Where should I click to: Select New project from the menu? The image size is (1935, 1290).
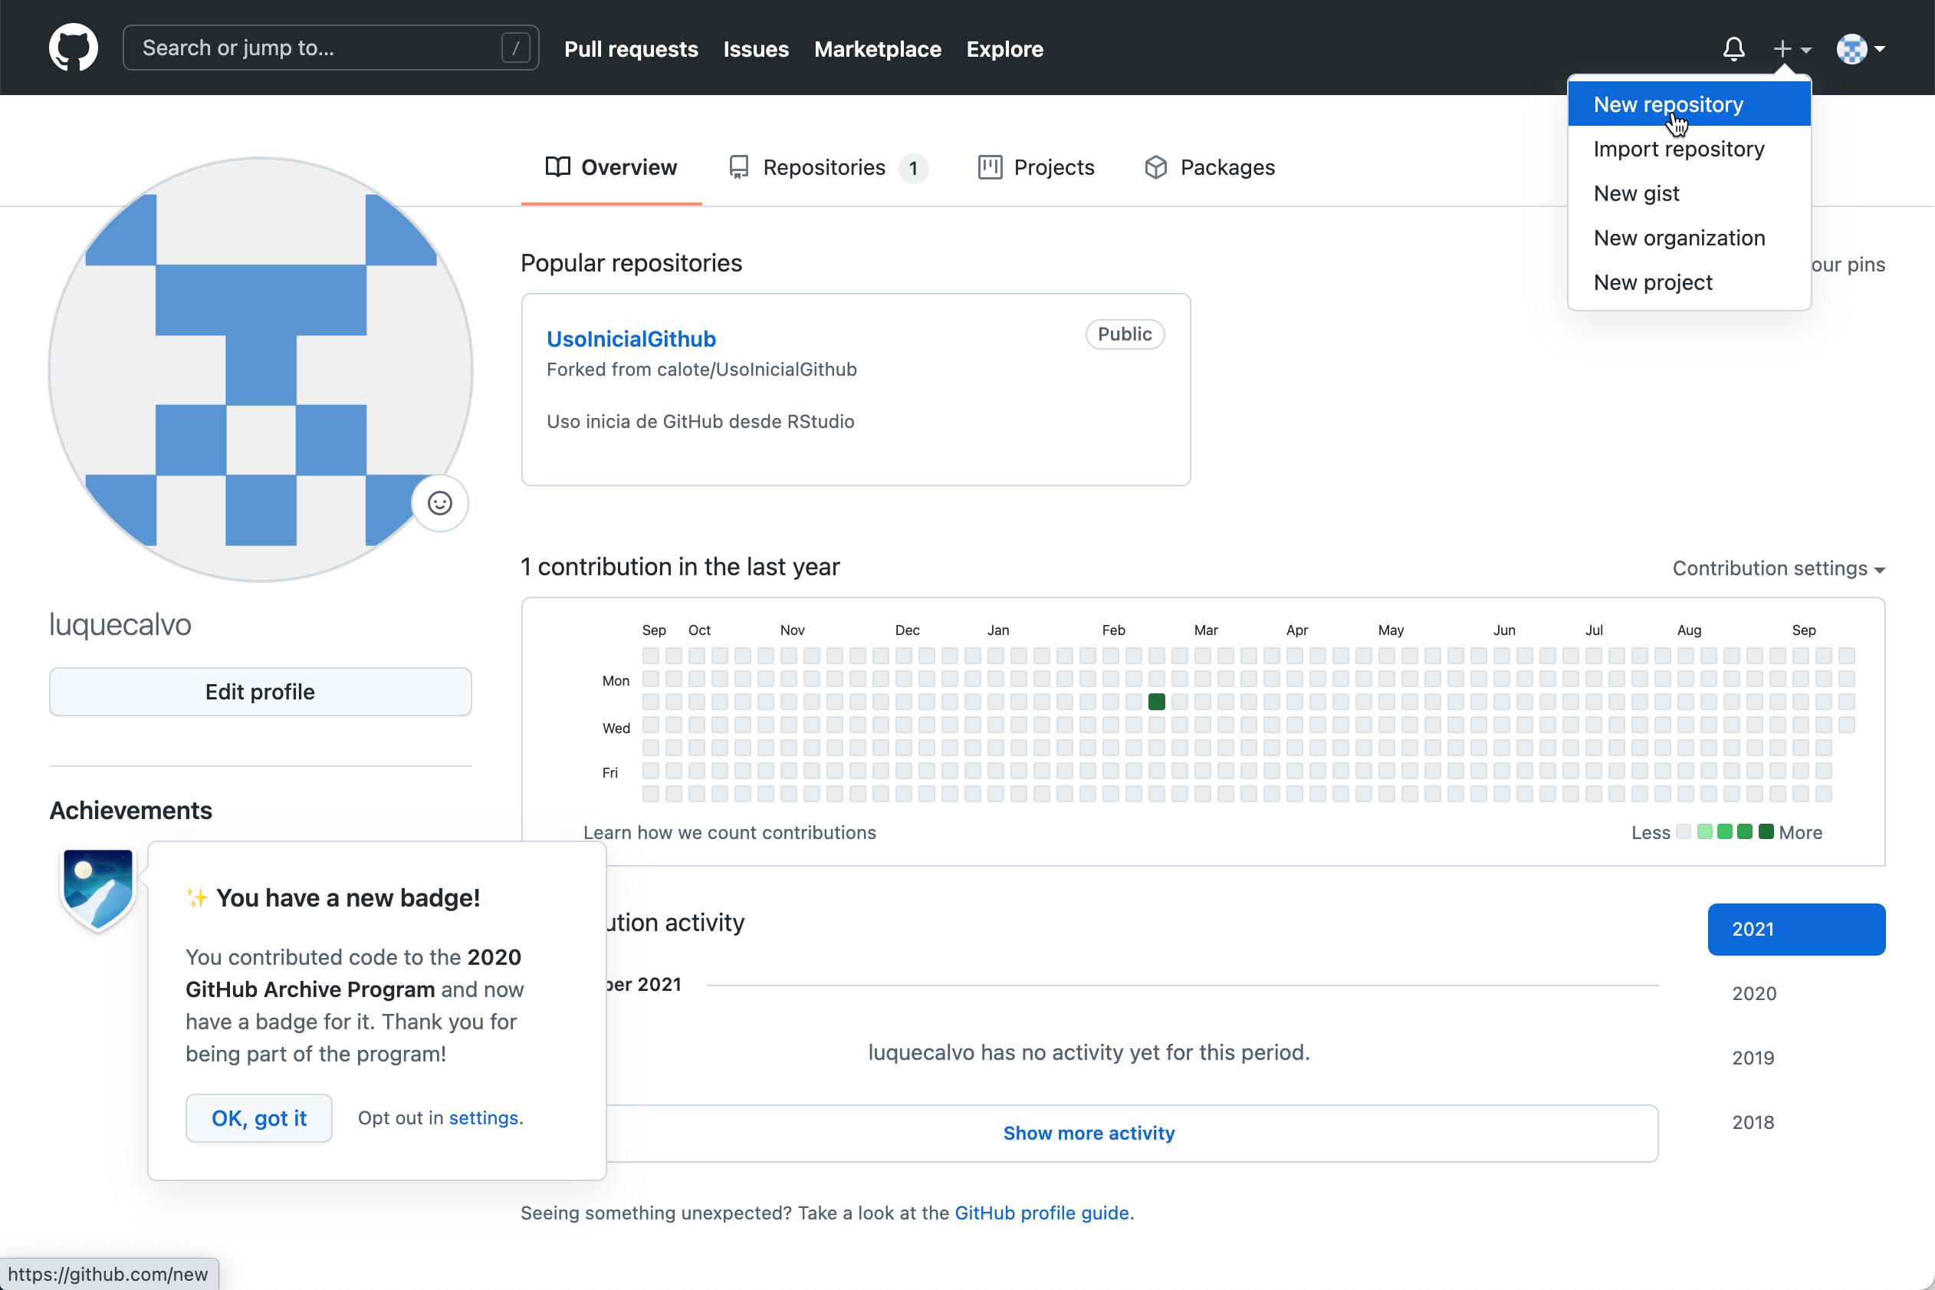1689,282
